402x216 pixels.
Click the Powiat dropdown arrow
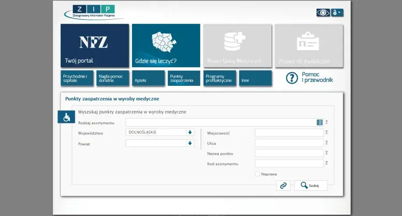(190, 143)
